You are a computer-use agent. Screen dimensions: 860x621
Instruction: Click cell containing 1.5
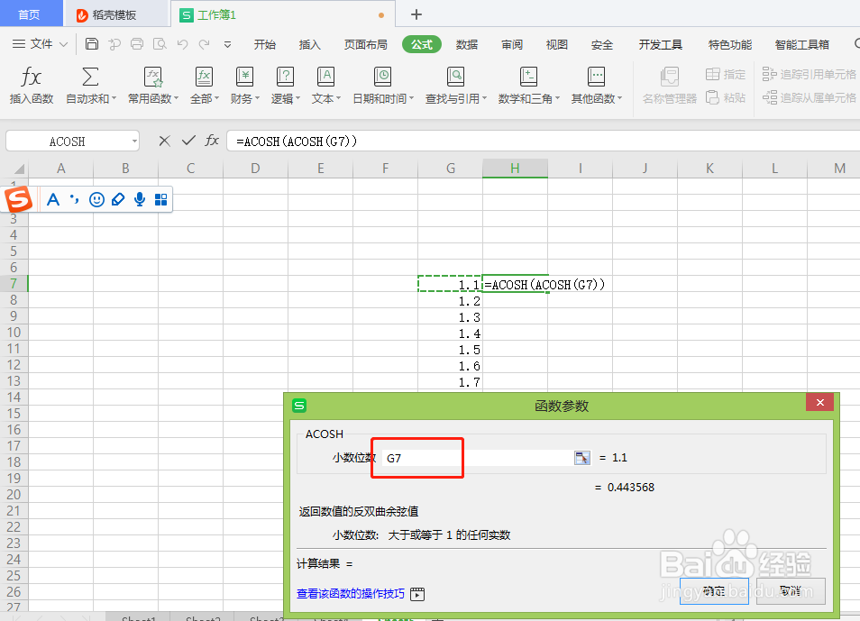[451, 350]
